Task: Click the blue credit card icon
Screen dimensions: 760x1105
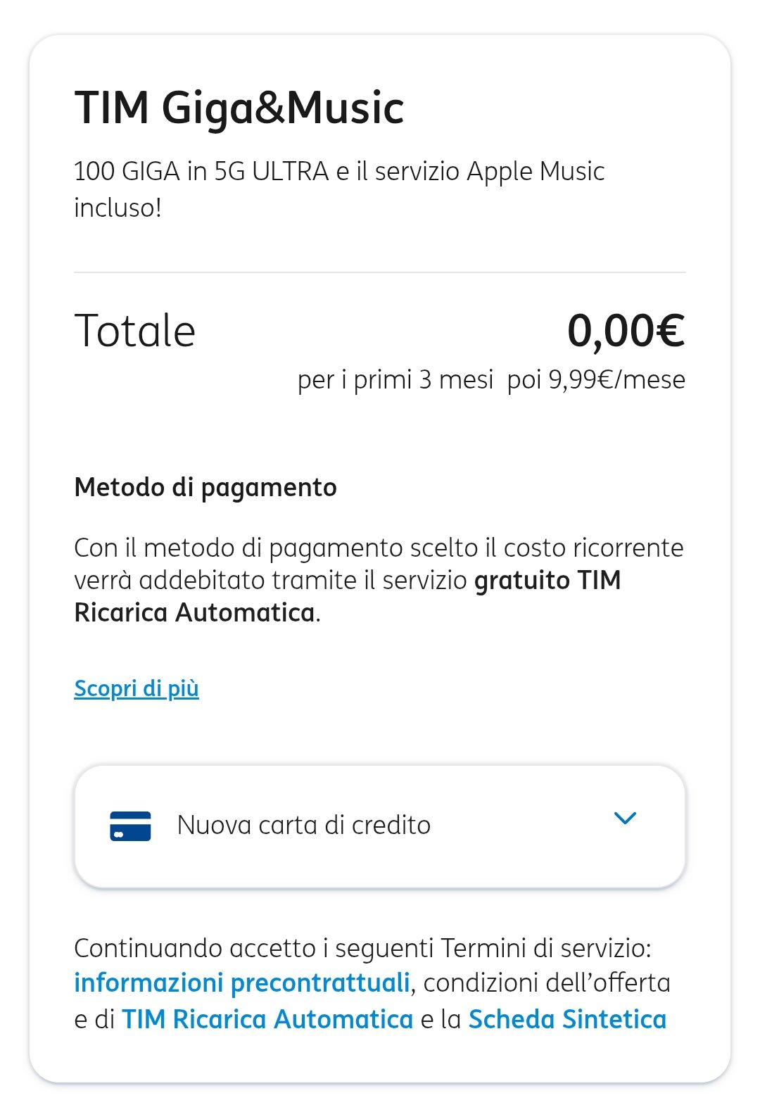Action: point(130,826)
